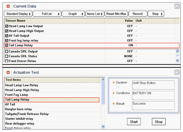The image size is (183, 132).
Task: Click the Record button
Action: (x=138, y=14)
